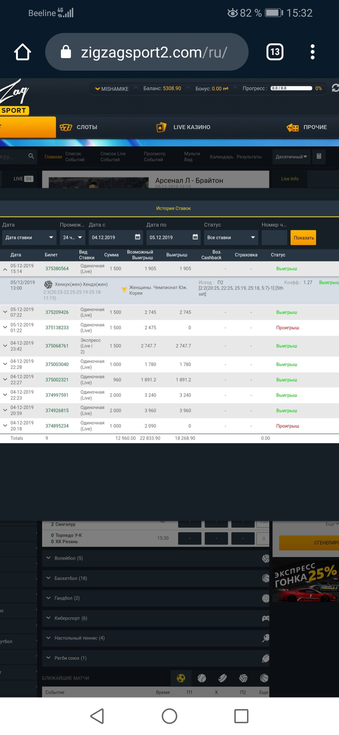Open ticket number 375068761 link

(x=57, y=346)
